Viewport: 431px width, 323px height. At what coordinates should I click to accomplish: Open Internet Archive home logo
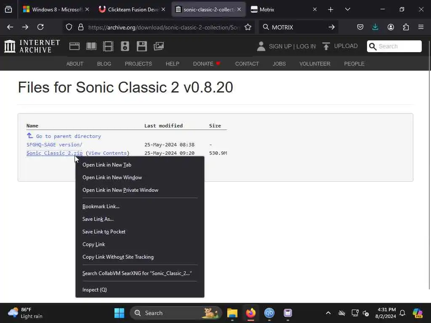pyautogui.click(x=32, y=46)
